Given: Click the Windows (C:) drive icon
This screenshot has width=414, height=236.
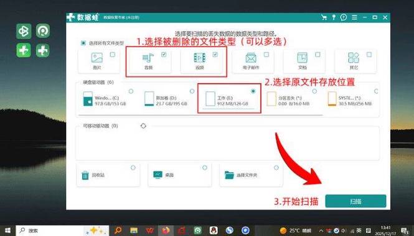Looking at the screenshot, I should 88,99.
